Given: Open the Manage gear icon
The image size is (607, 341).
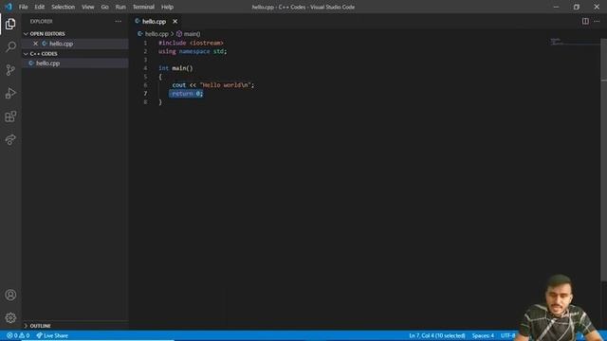Looking at the screenshot, I should [10, 318].
